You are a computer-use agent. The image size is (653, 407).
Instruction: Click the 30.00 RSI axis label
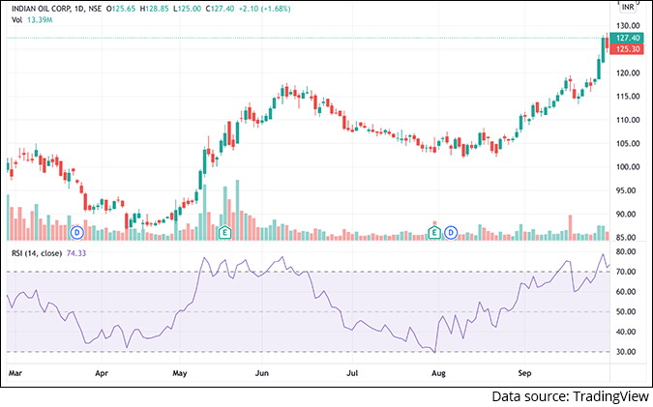(x=626, y=352)
